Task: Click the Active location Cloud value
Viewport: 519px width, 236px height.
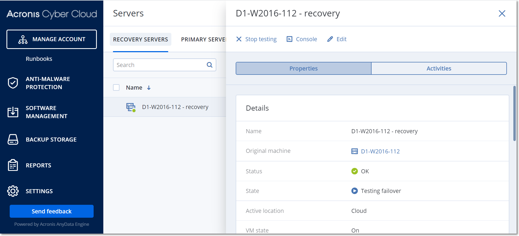Action: (359, 211)
